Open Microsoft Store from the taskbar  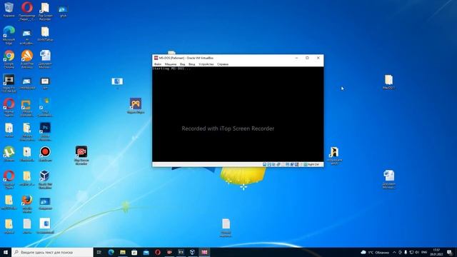click(x=134, y=252)
